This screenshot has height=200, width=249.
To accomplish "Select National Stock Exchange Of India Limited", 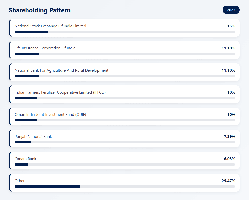I will [x=50, y=26].
